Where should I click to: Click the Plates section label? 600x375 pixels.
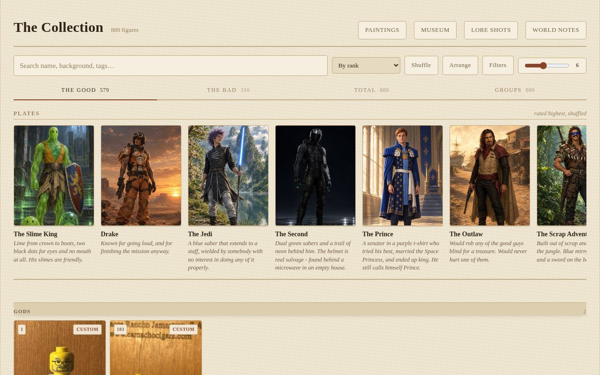coord(27,113)
